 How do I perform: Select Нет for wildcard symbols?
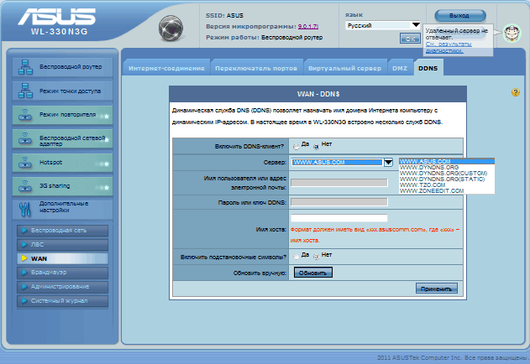point(317,257)
